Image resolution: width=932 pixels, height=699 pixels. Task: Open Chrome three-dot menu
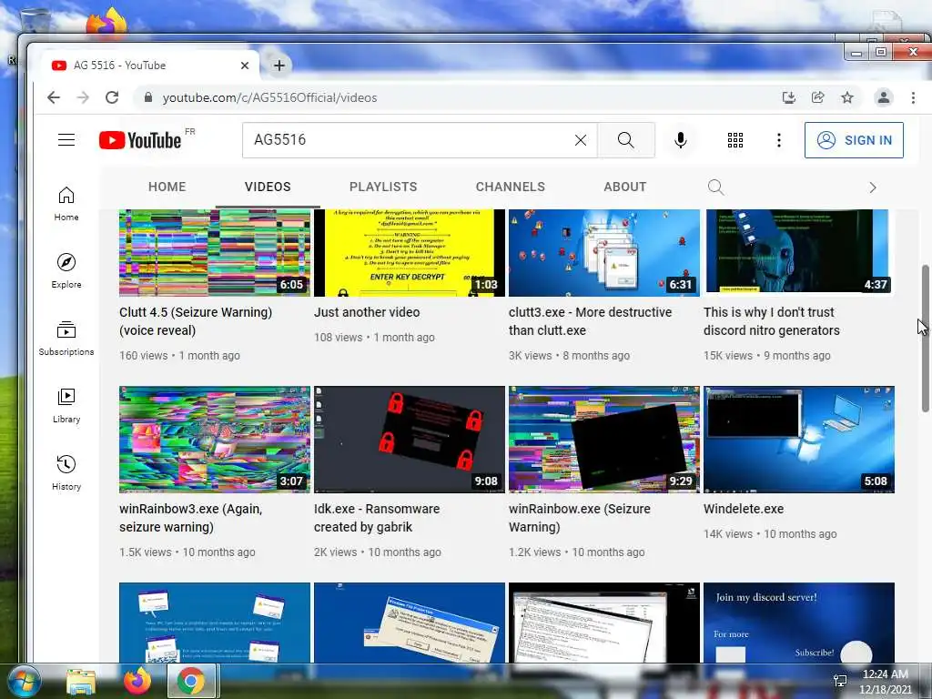point(913,97)
